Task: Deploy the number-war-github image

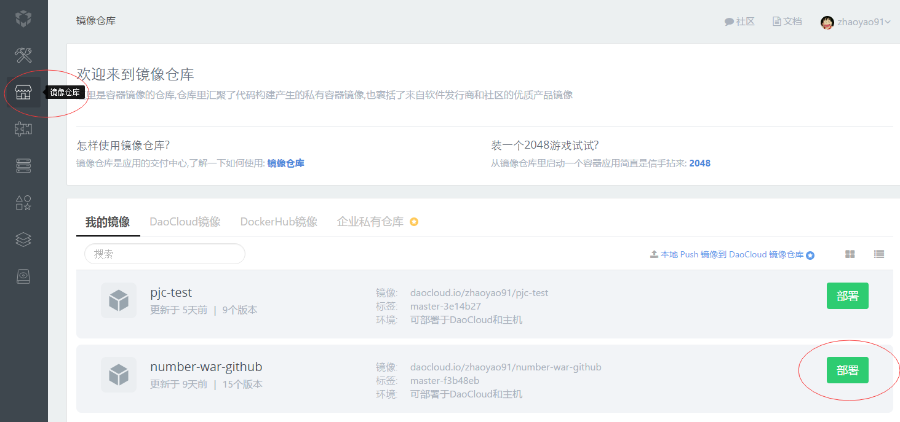Action: (847, 370)
